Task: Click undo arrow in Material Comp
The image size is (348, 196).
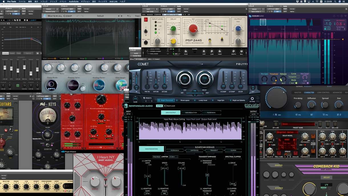Action: 78,16
